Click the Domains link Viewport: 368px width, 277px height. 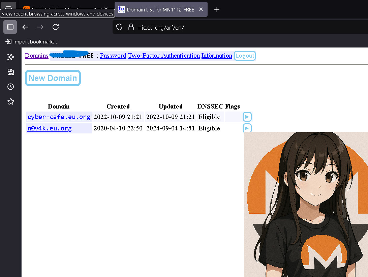coord(37,56)
